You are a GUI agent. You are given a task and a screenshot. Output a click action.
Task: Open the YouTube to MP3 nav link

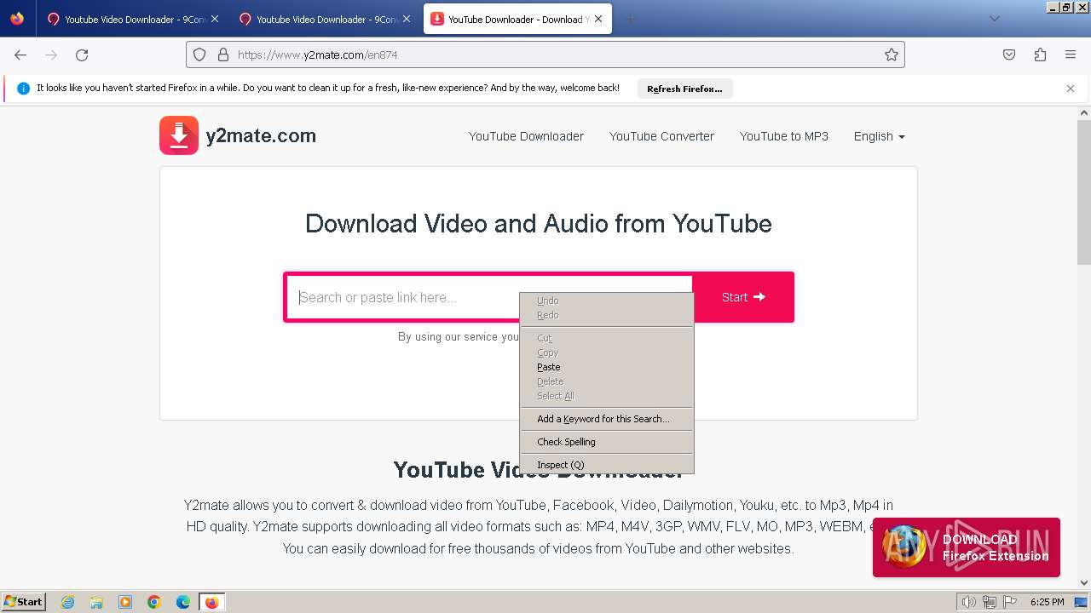pos(784,136)
